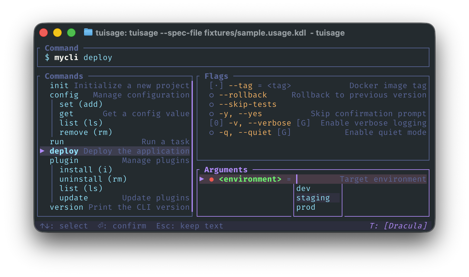Click the Command panel title
This screenshot has width=469, height=277.
coord(62,48)
